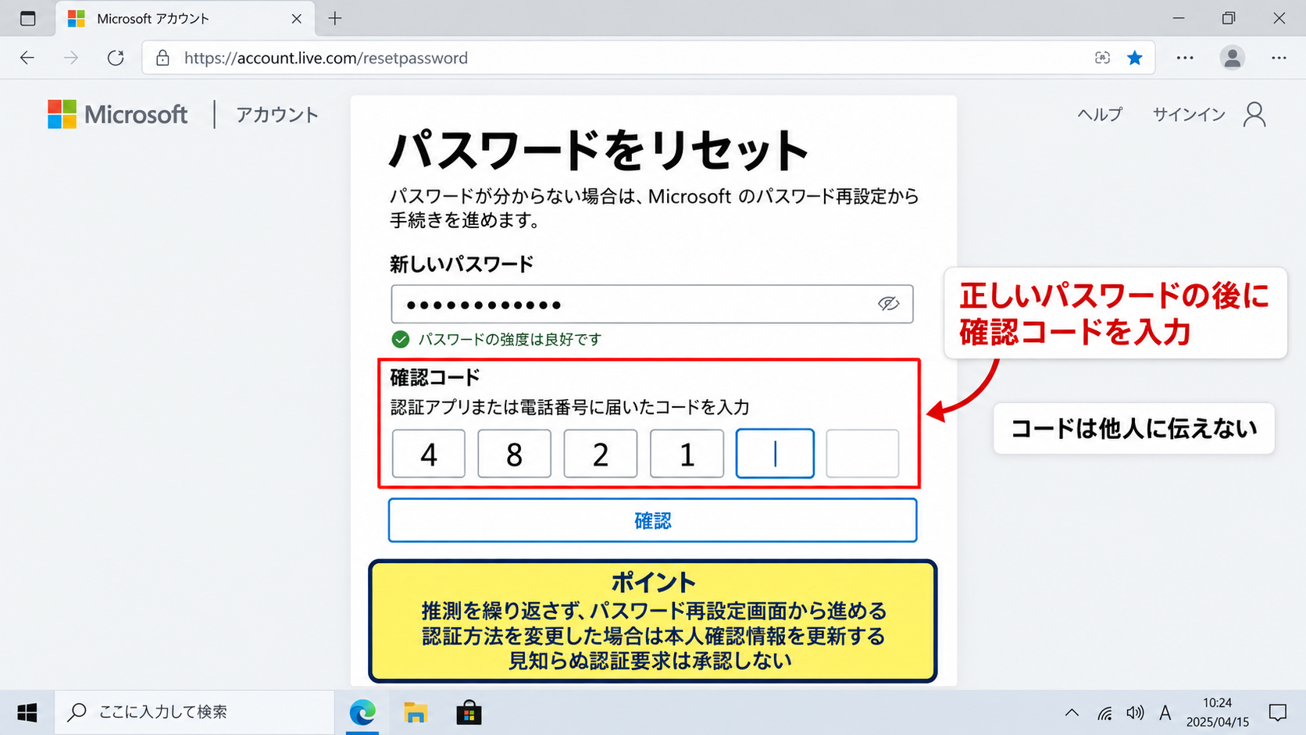Switch IME input mode A indicator
Viewport: 1306px width, 735px height.
pyautogui.click(x=1165, y=712)
